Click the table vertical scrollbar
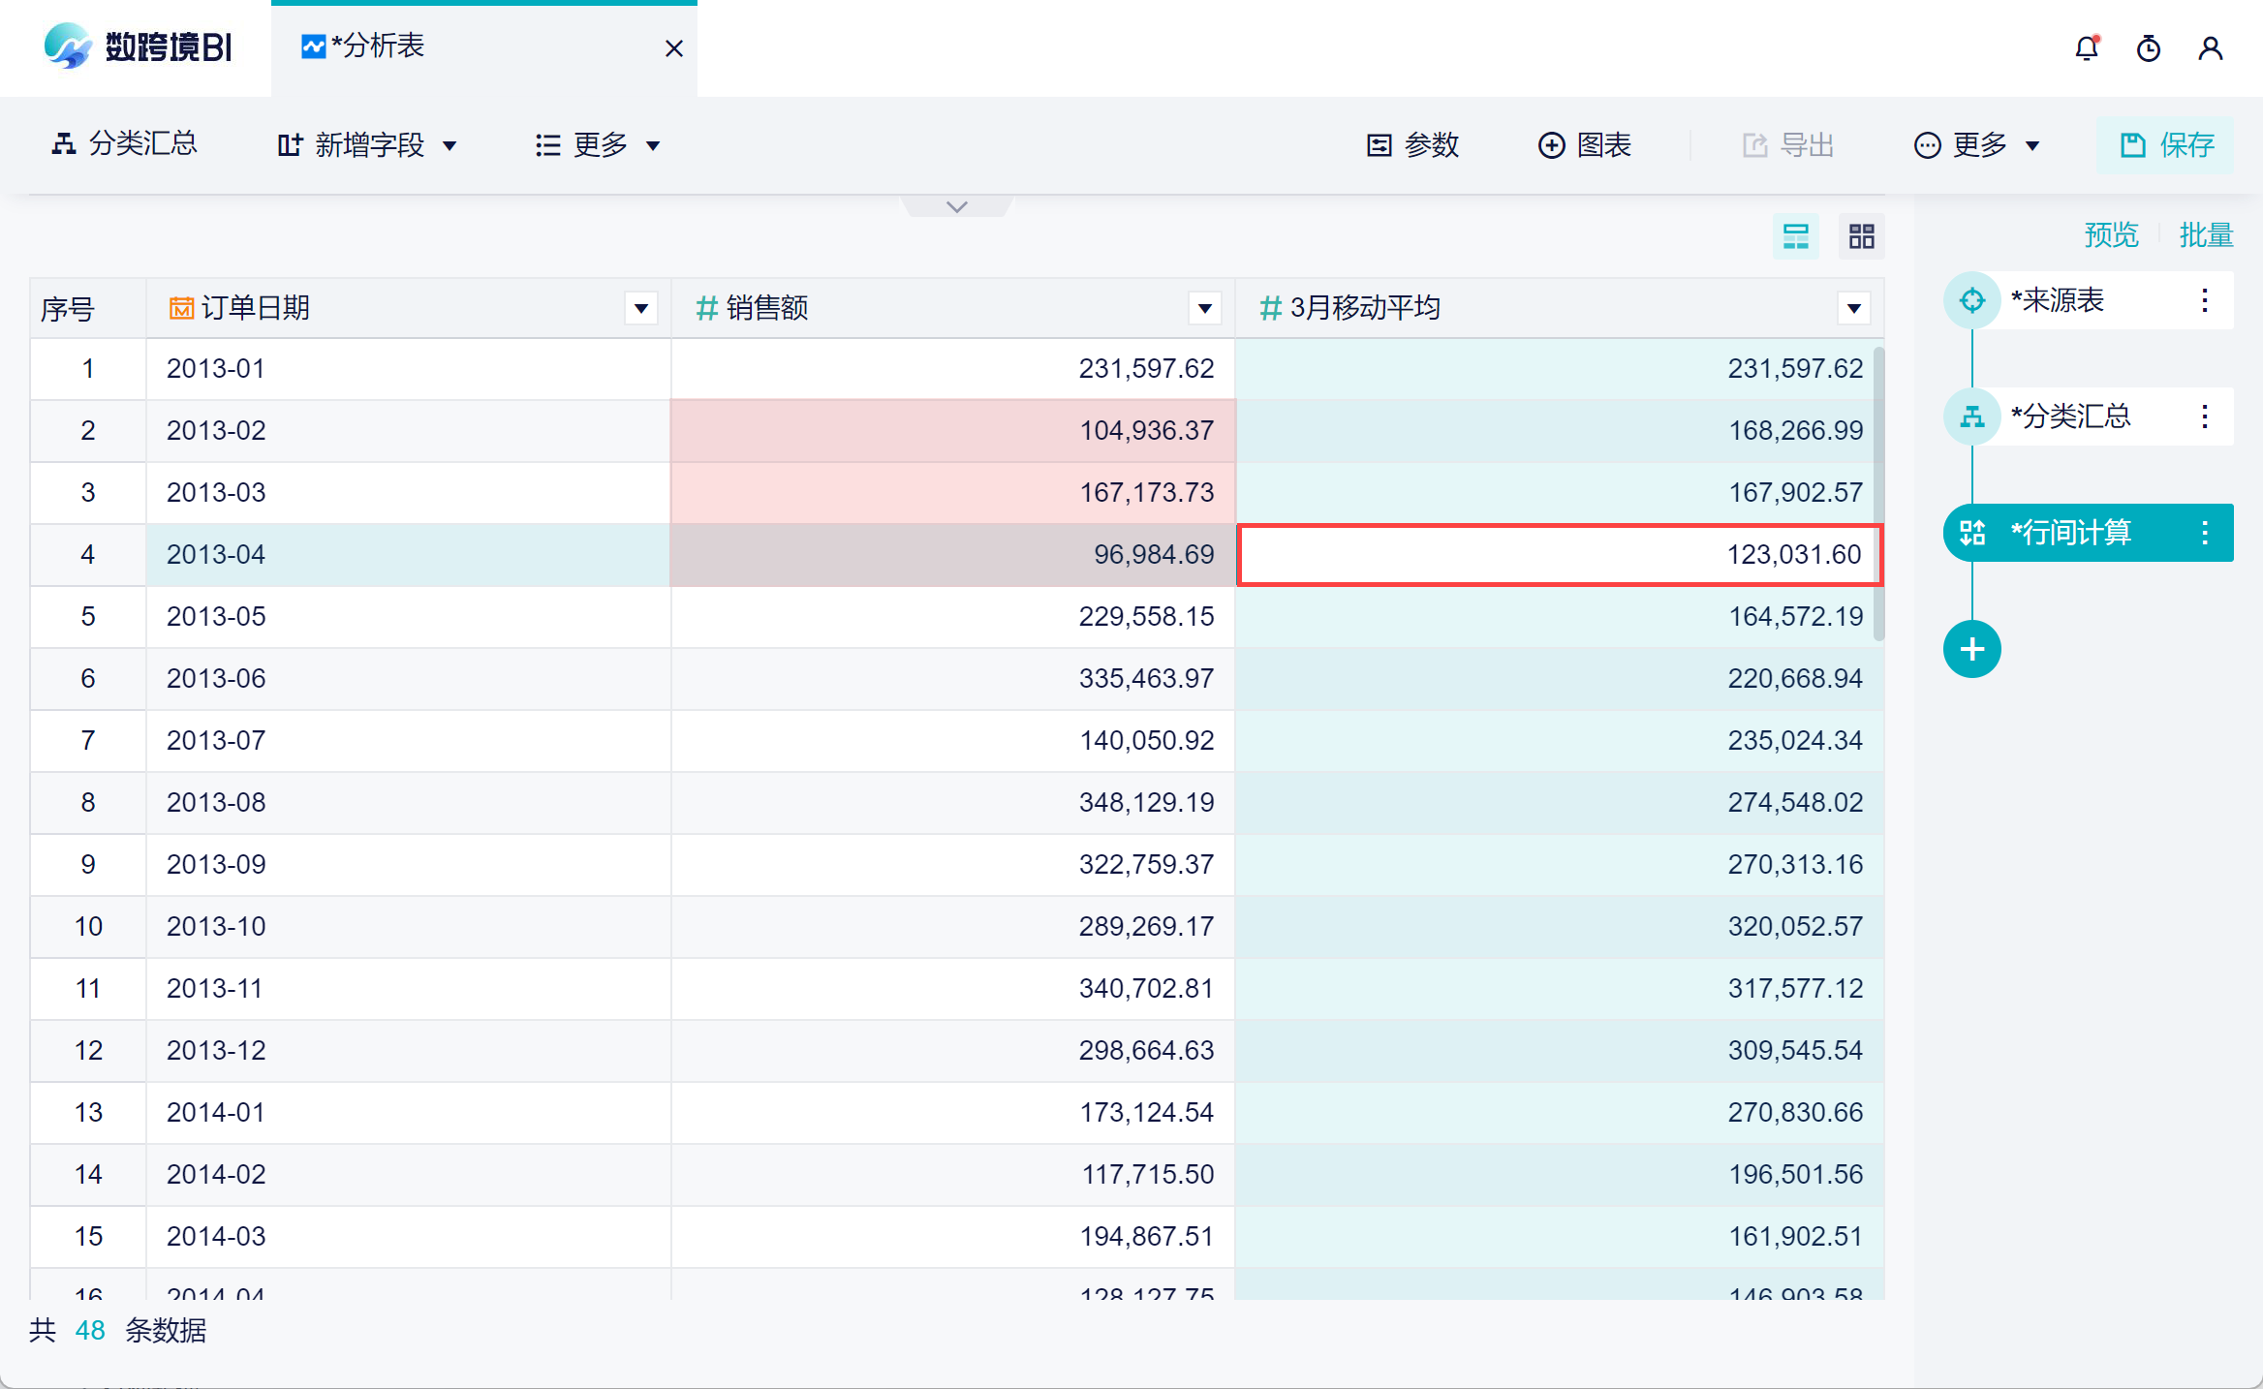The width and height of the screenshot is (2263, 1389). point(1878,494)
